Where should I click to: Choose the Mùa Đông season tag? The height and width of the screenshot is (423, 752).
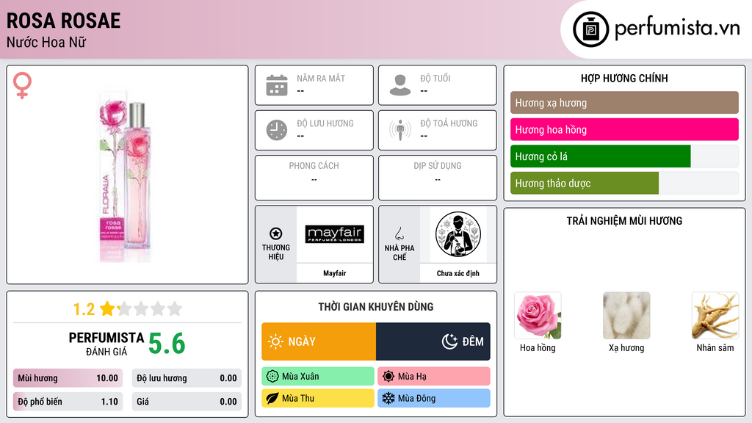tap(434, 398)
